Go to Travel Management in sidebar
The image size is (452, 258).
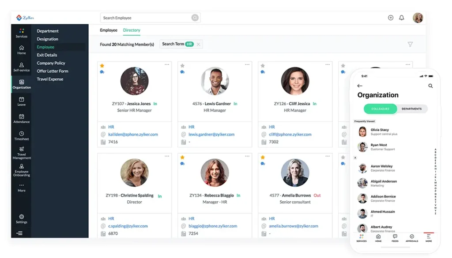point(21,152)
